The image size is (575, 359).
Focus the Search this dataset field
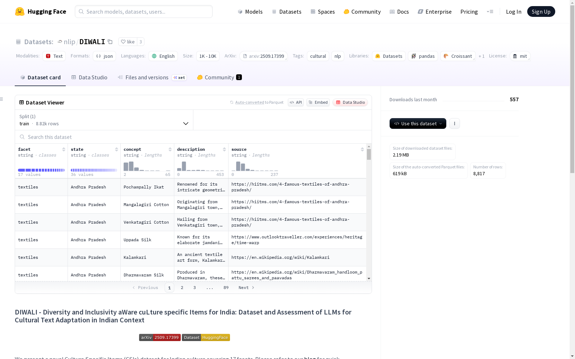193,137
